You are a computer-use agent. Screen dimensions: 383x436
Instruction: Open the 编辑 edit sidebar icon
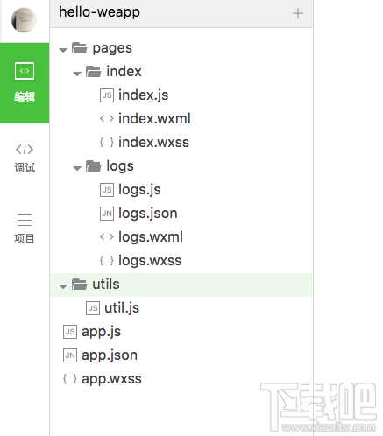tap(25, 83)
